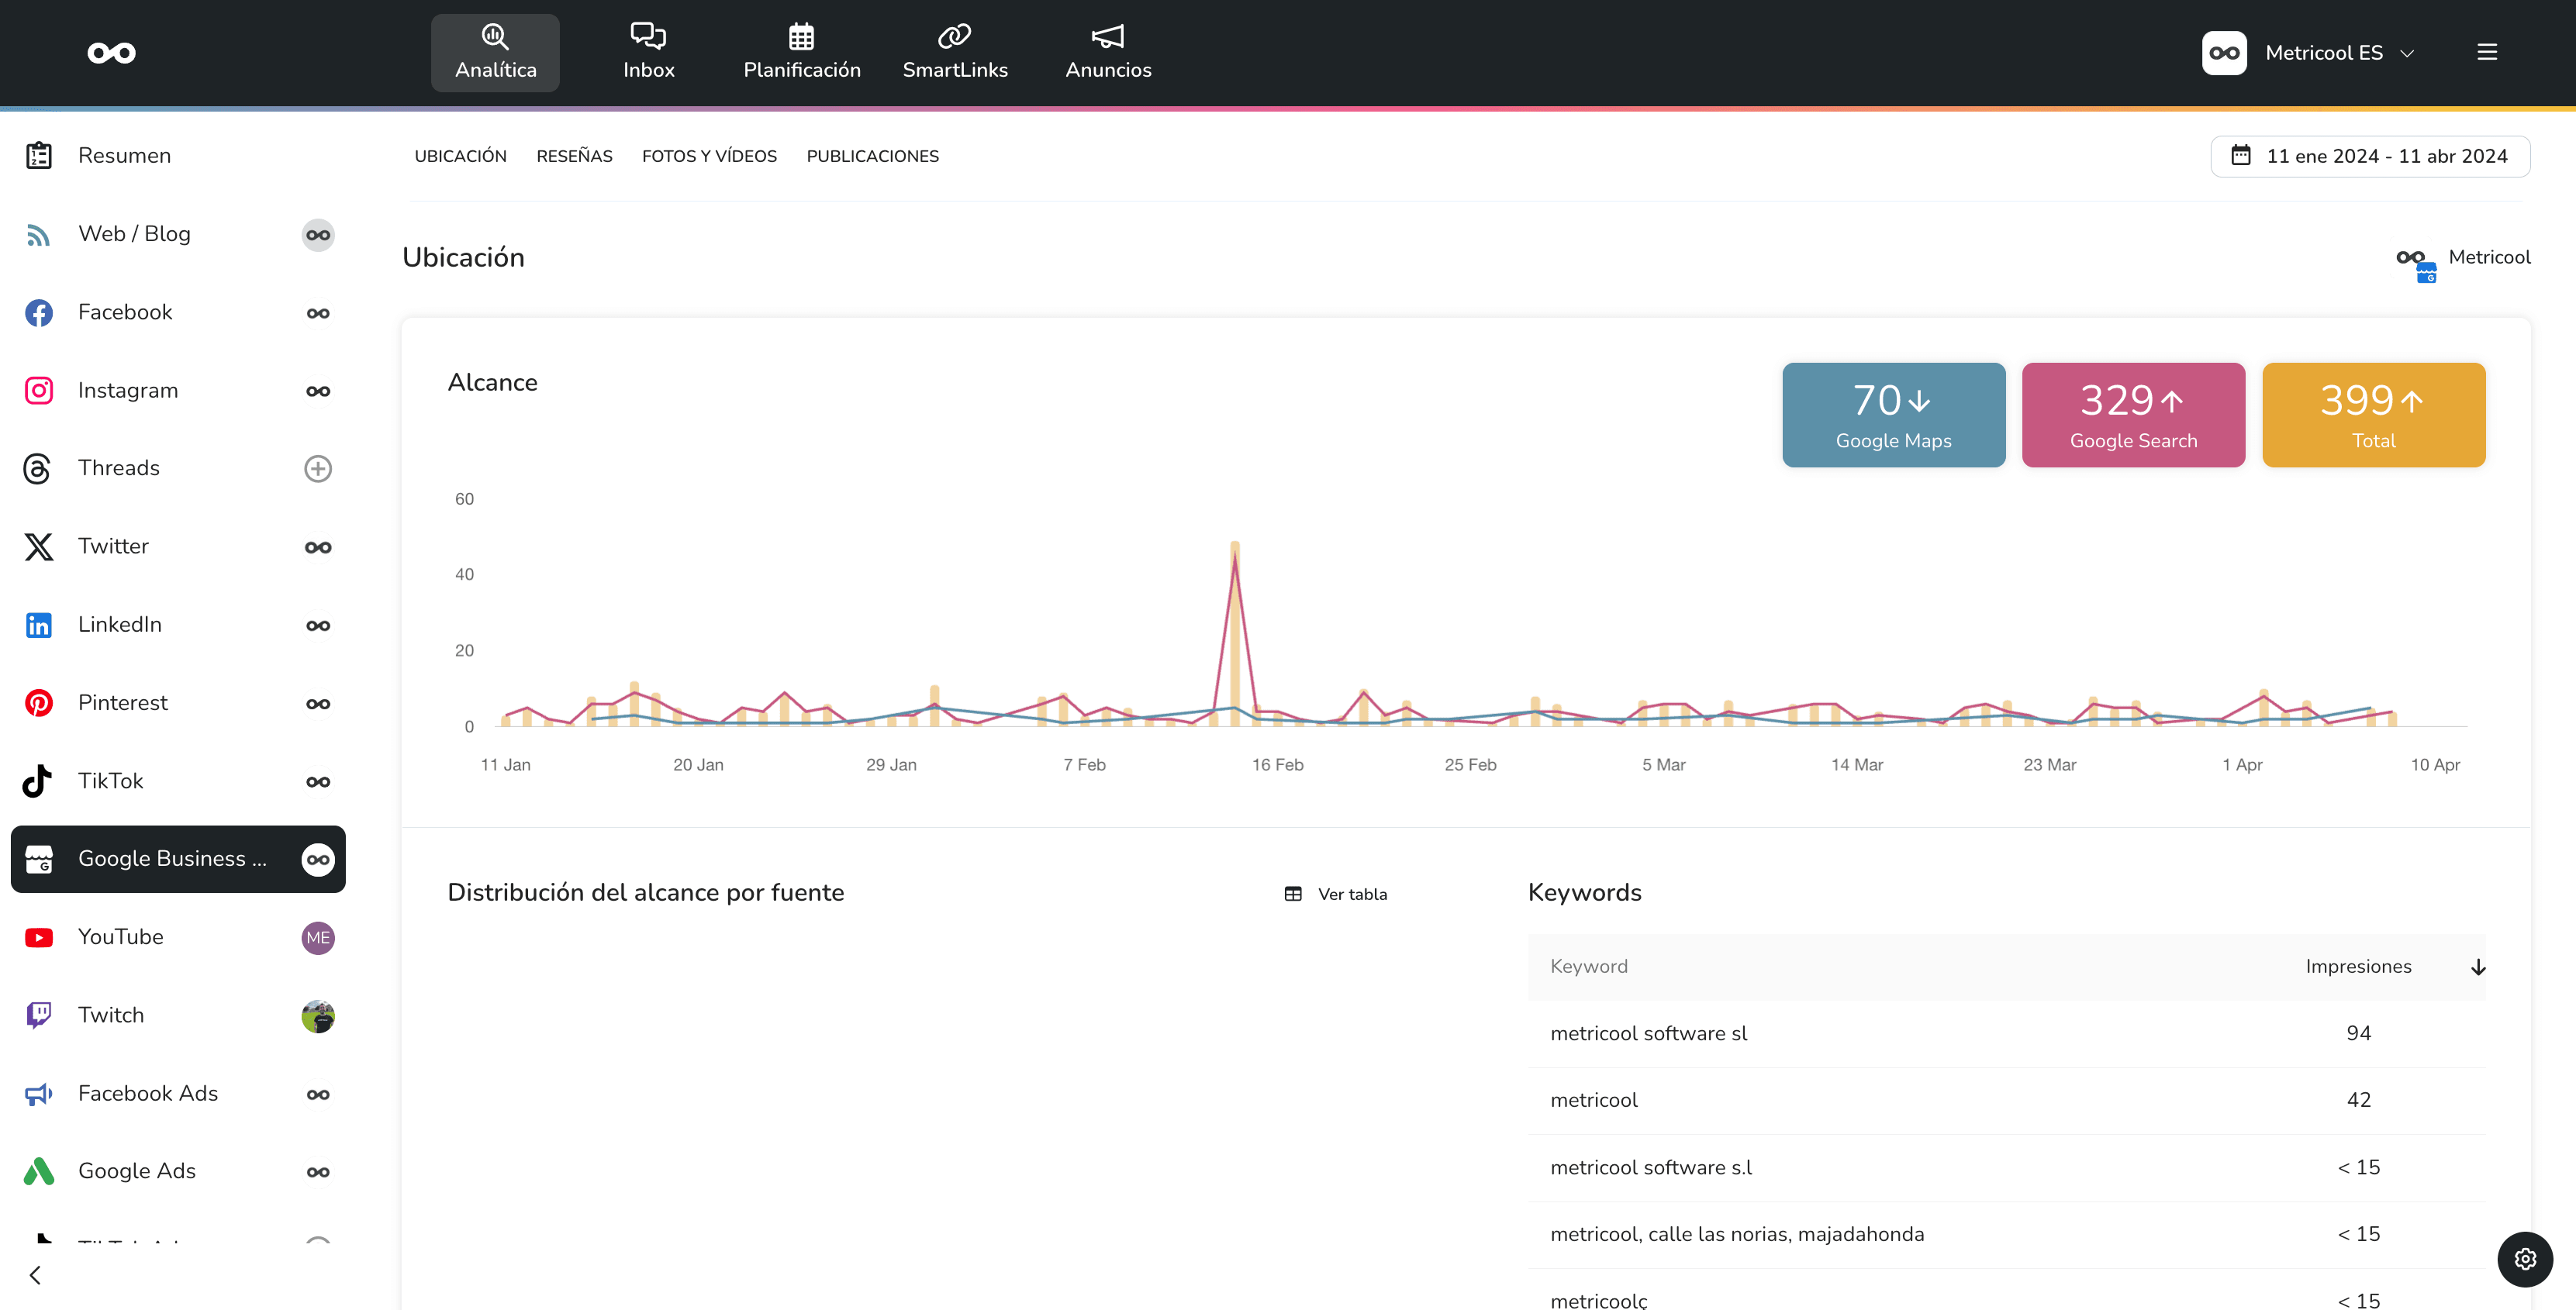This screenshot has width=2576, height=1310.
Task: Open the Inbox chat icon
Action: [648, 37]
